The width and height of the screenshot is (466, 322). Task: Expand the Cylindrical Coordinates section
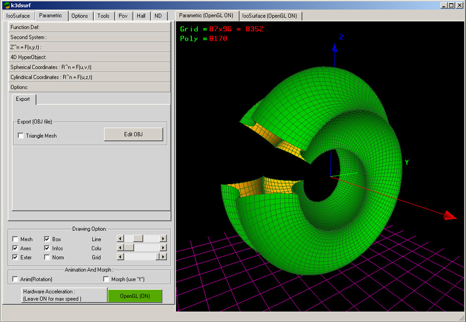tap(89, 77)
